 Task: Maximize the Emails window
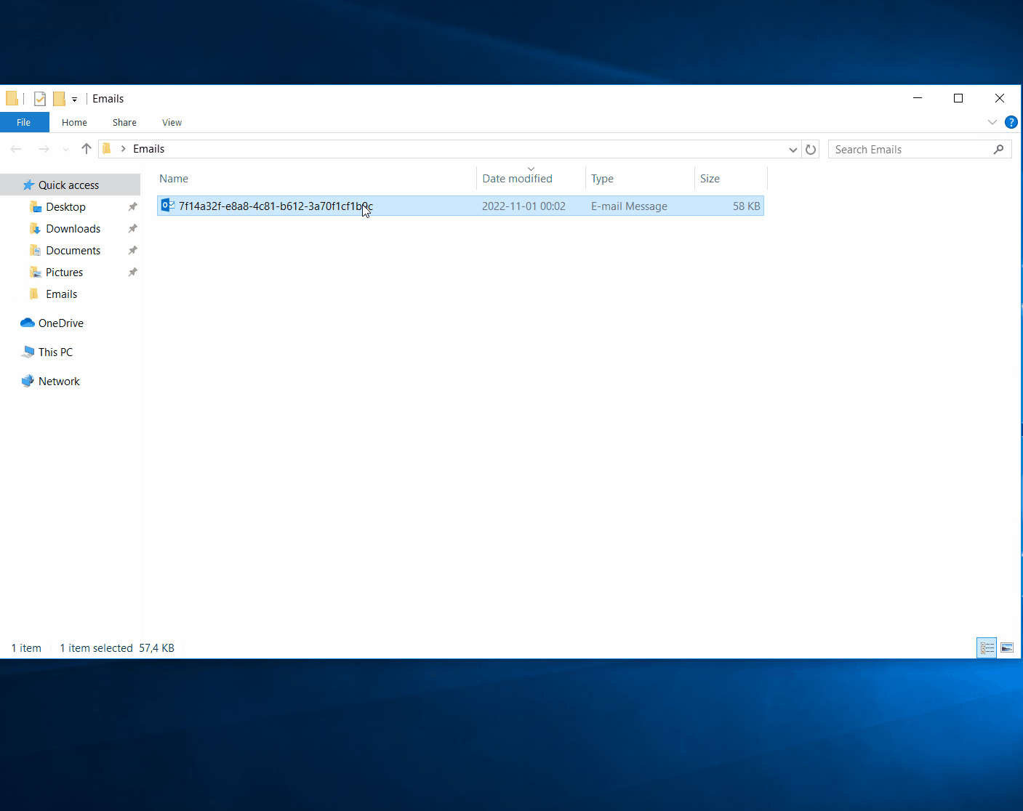(958, 98)
